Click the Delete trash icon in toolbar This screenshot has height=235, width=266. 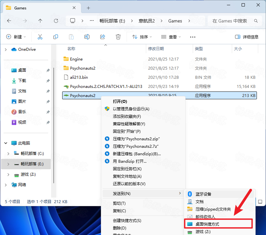point(118,37)
